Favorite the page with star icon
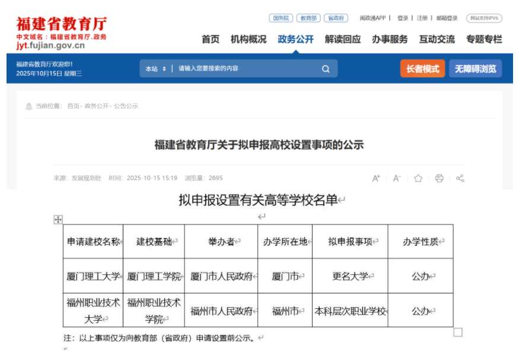This screenshot has height=351, width=516. [418, 178]
